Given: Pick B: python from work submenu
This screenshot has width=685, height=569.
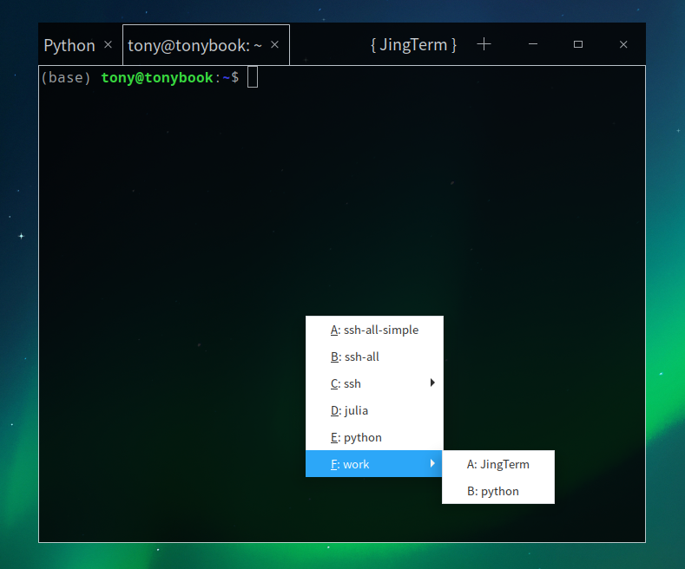Looking at the screenshot, I should [498, 491].
